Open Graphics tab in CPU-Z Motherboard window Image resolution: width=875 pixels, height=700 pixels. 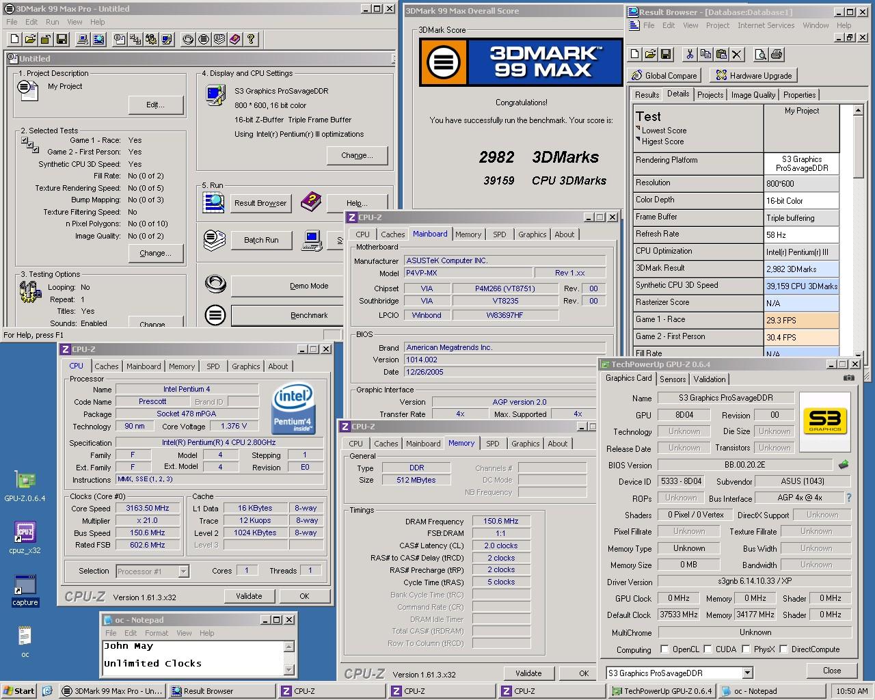532,234
